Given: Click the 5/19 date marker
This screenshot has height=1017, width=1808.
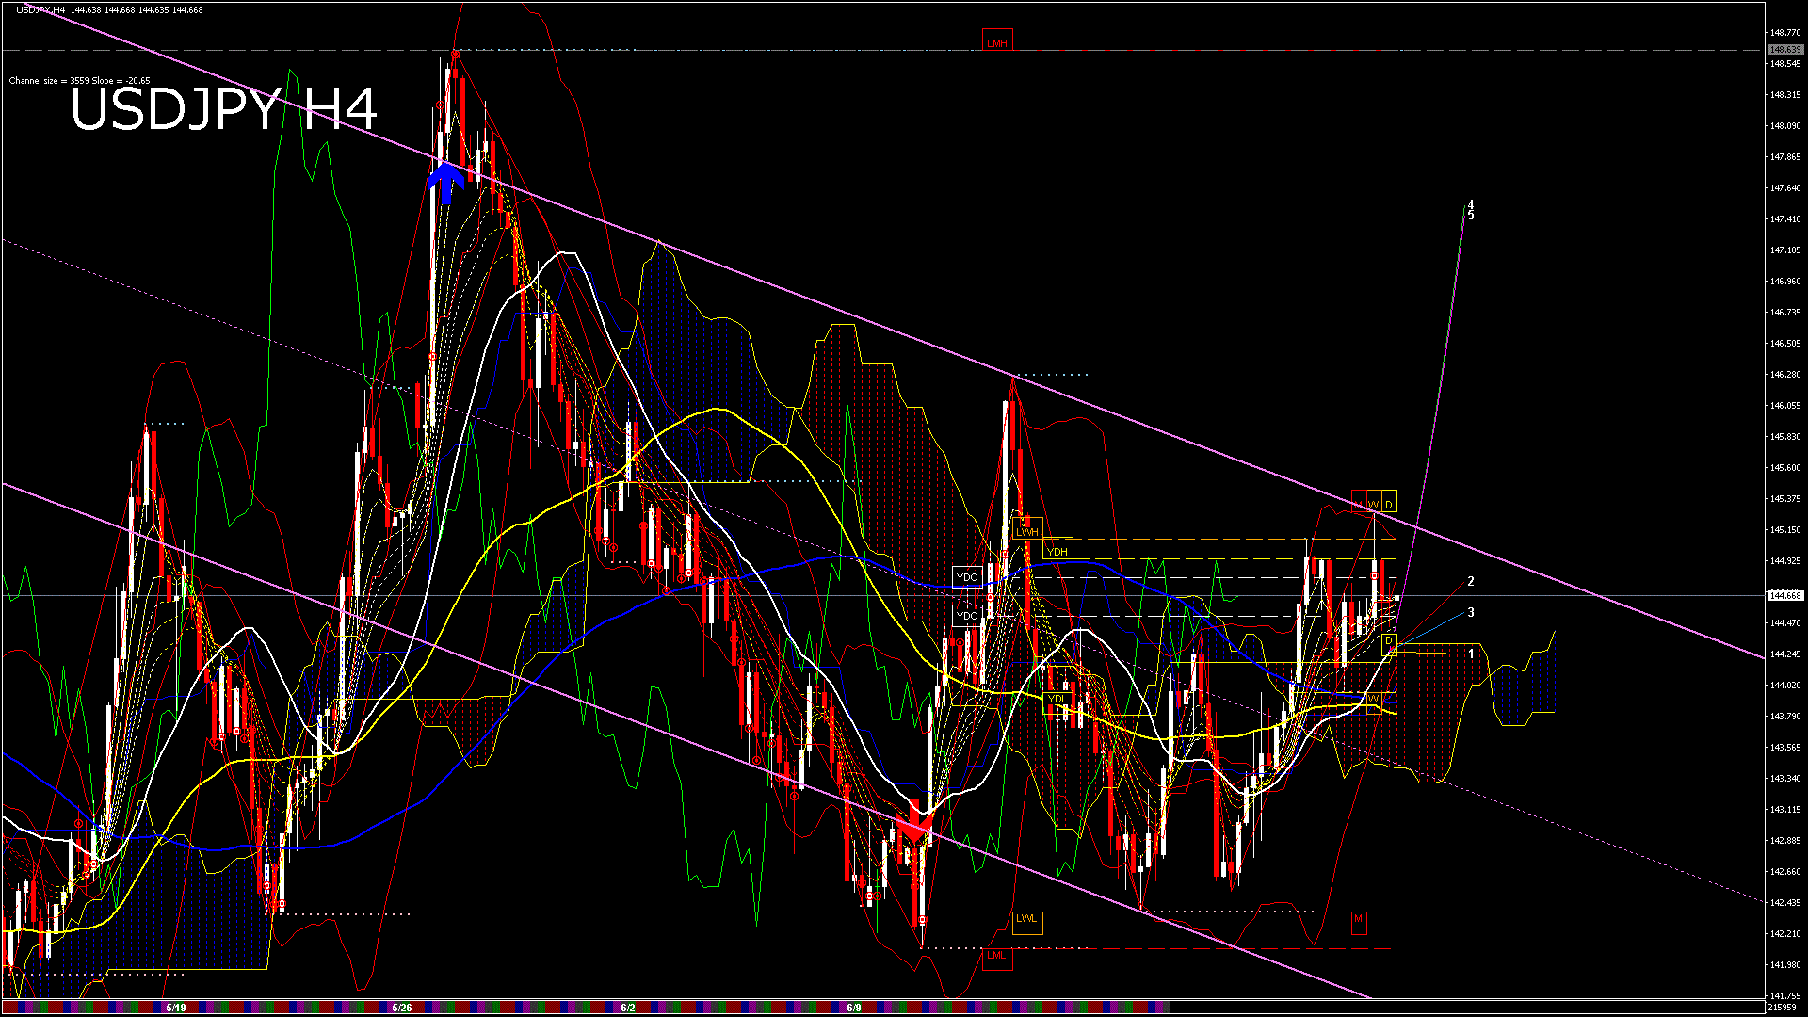Looking at the screenshot, I should [176, 1008].
